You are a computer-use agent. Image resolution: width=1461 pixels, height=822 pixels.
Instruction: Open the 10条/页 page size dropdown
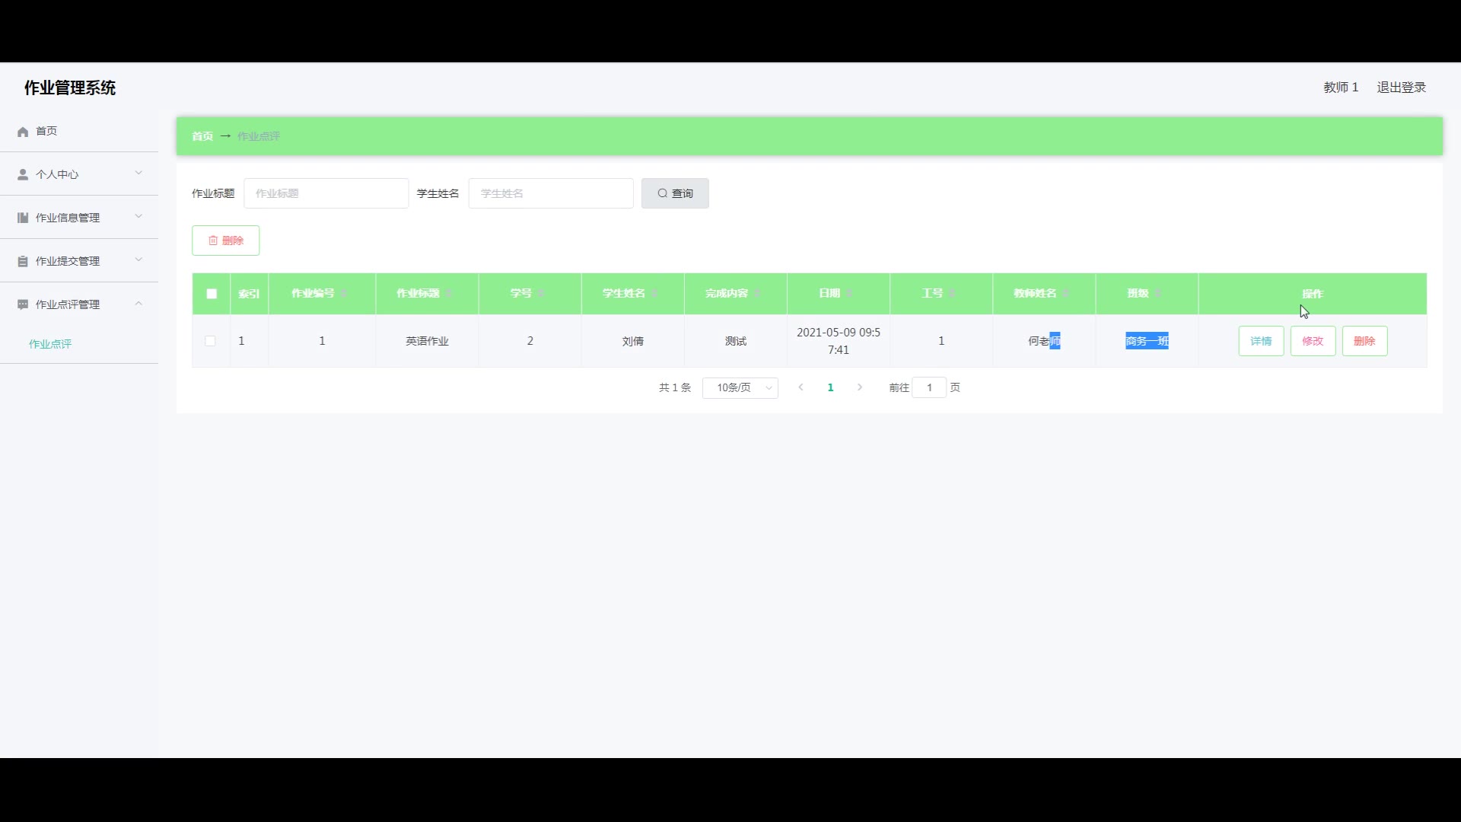pos(740,388)
